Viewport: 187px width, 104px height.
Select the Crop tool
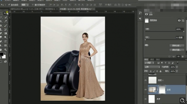1,21
